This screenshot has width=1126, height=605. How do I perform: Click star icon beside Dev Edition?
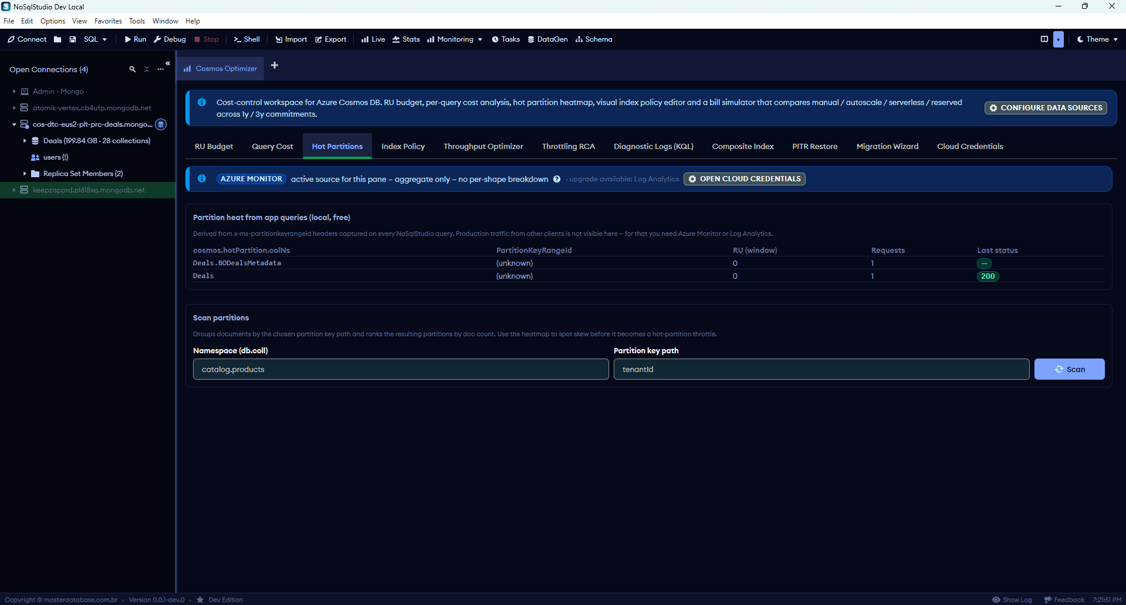200,600
